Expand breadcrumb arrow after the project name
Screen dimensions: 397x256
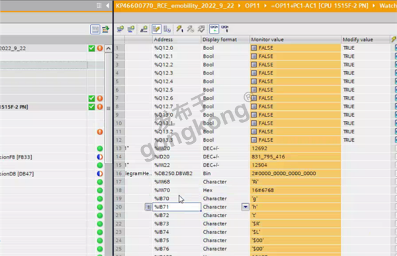point(240,5)
